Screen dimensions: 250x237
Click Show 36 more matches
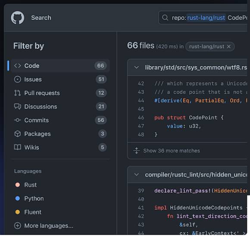click(172, 151)
